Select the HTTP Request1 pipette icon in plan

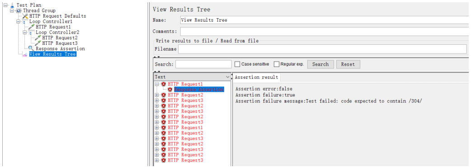[x=32, y=27]
